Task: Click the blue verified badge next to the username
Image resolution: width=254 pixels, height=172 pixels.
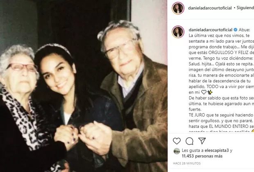Action: click(236, 30)
